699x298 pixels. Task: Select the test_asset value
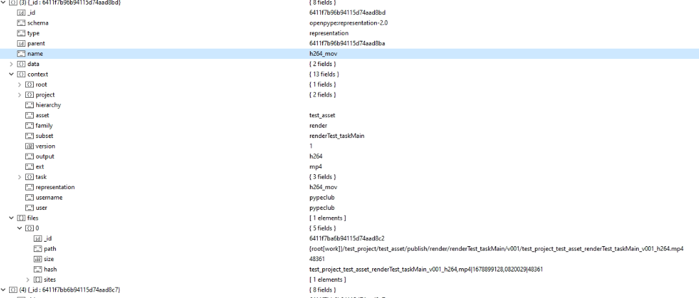click(322, 115)
